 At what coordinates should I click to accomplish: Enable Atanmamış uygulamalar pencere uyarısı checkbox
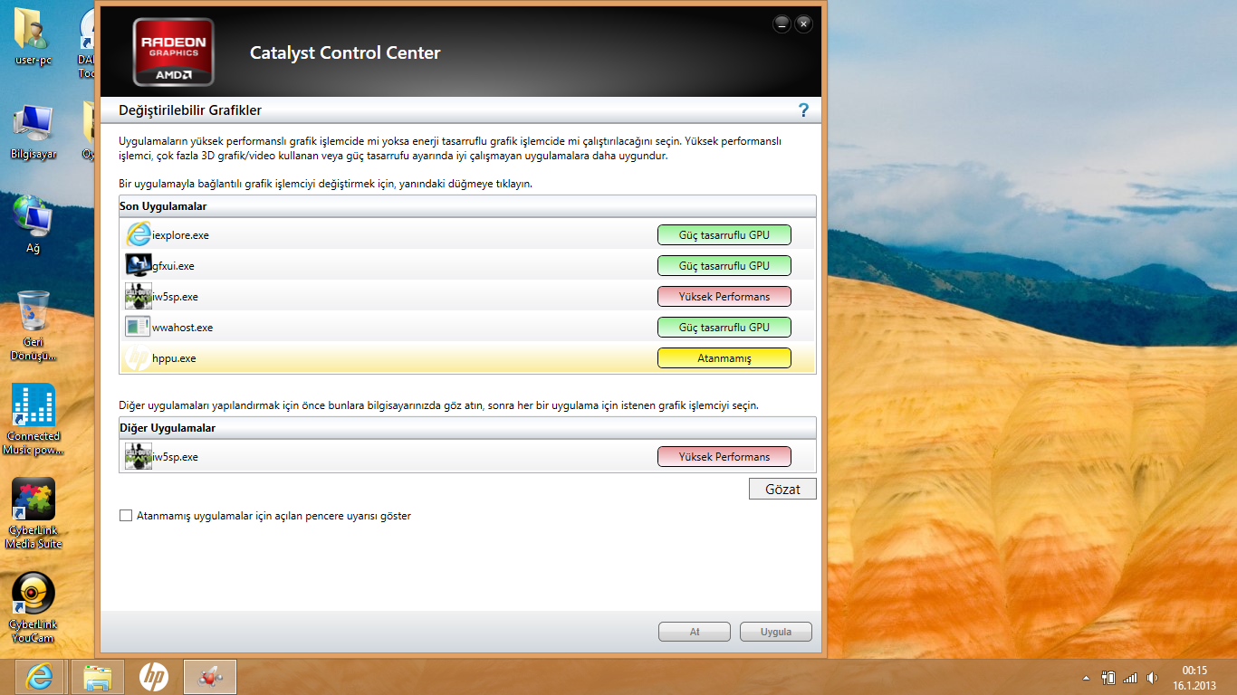coord(126,516)
